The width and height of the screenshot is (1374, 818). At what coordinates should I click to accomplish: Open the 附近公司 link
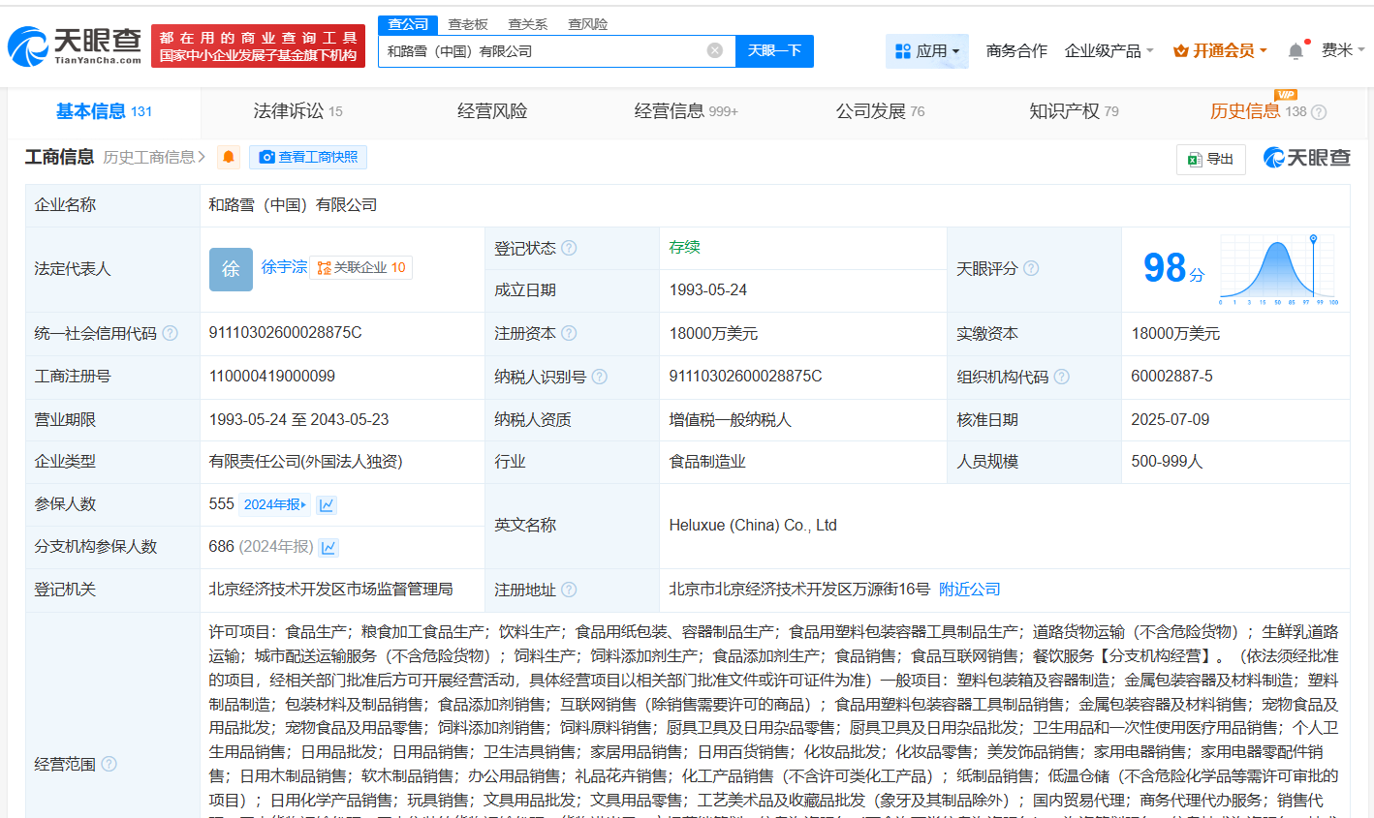point(969,590)
